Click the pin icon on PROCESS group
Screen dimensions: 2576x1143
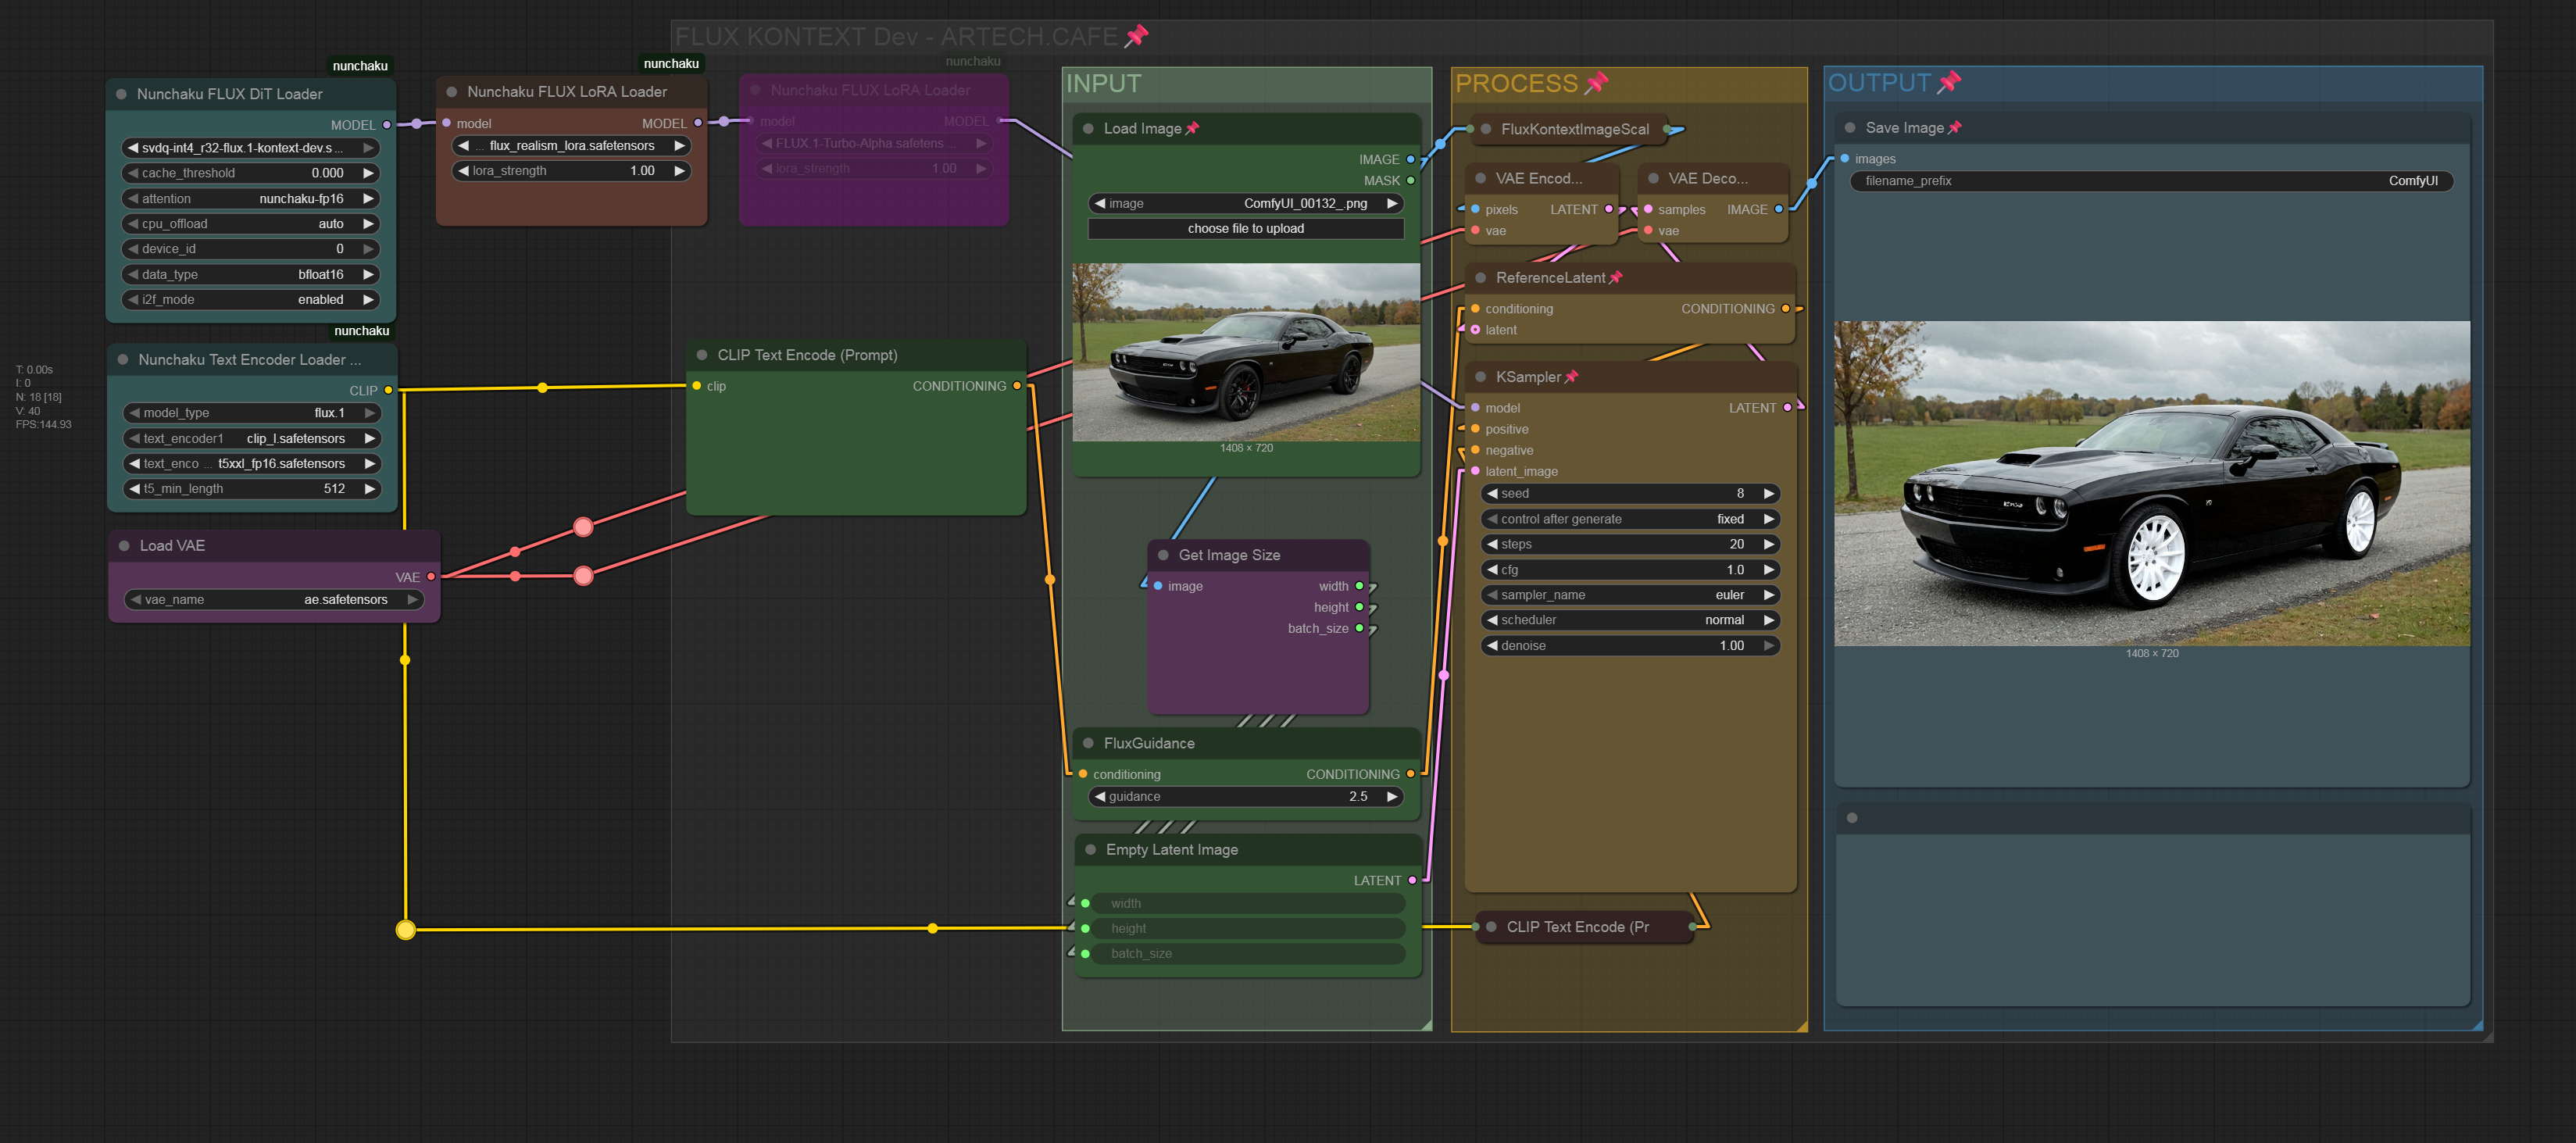tap(1596, 83)
